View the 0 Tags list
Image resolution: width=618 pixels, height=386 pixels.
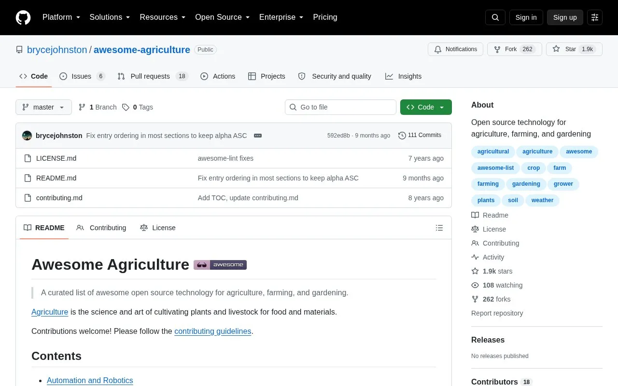[138, 107]
